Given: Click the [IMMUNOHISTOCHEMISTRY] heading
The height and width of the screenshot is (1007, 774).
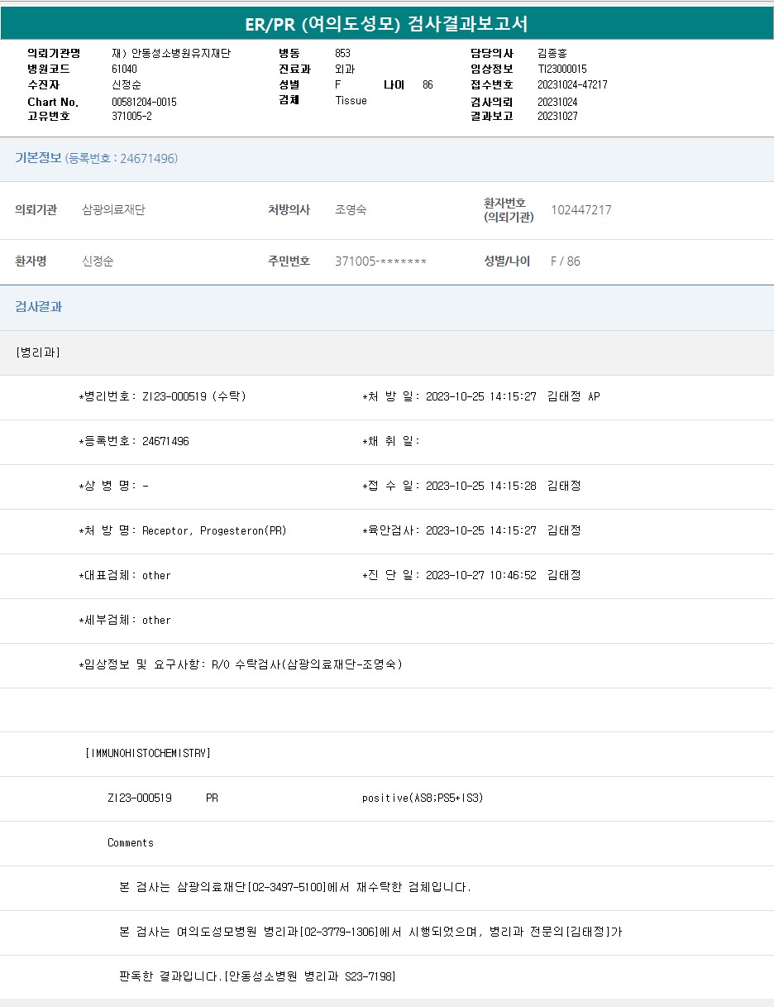Looking at the screenshot, I should pyautogui.click(x=148, y=753).
